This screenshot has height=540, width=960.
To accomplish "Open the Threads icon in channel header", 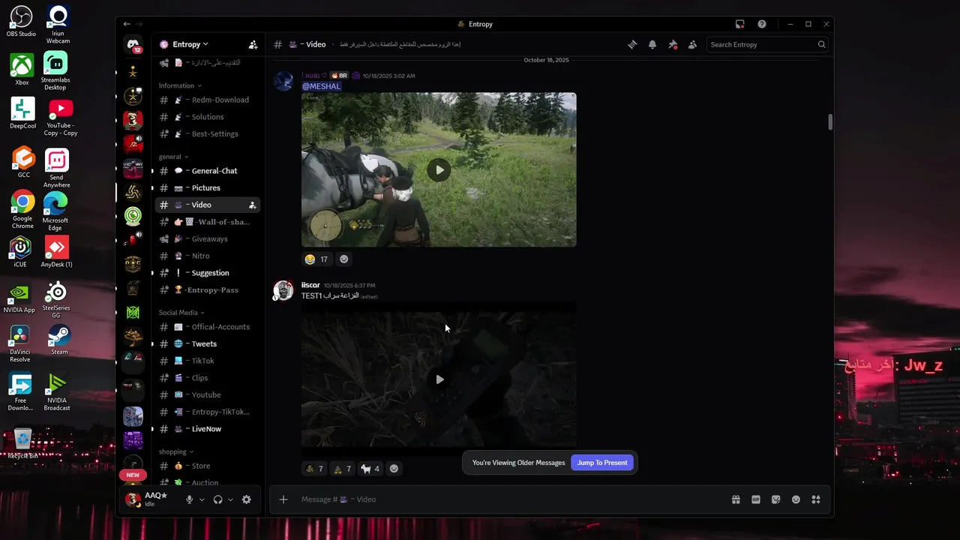I will pos(632,45).
